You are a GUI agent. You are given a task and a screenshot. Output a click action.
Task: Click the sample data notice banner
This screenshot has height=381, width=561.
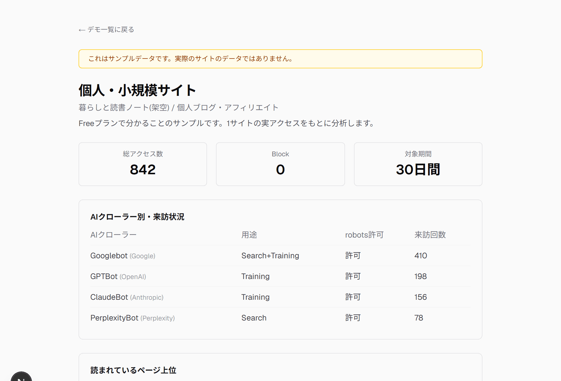[x=280, y=59]
